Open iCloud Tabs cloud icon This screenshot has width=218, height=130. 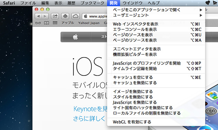(x=75, y=16)
